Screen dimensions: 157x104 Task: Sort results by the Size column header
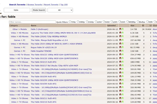point(132,25)
